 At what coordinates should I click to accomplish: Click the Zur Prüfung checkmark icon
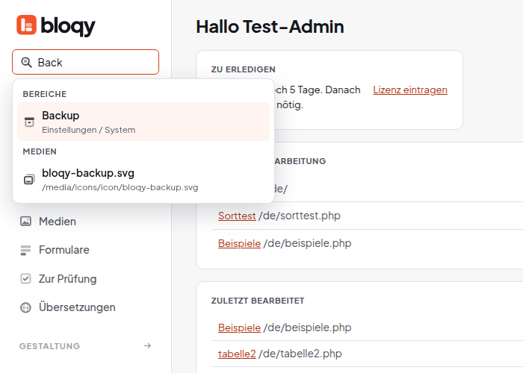coord(25,278)
